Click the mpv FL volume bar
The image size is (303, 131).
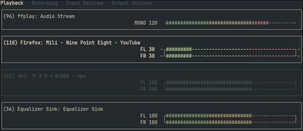230,83
